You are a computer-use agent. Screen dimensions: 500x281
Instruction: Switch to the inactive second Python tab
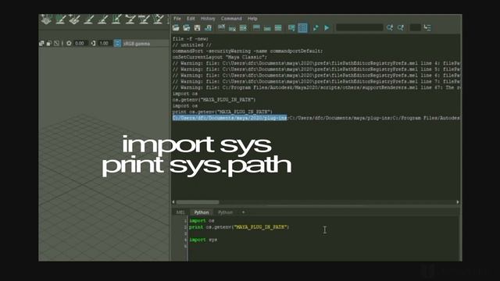tap(226, 212)
